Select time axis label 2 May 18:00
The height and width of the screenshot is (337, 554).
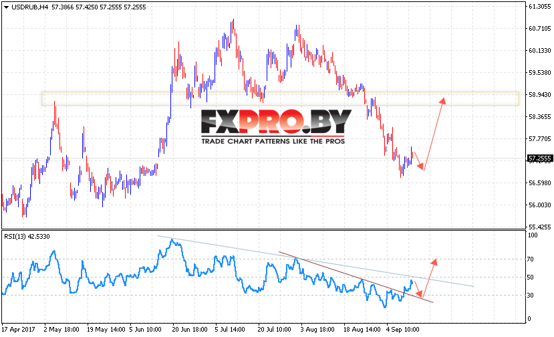point(61,330)
